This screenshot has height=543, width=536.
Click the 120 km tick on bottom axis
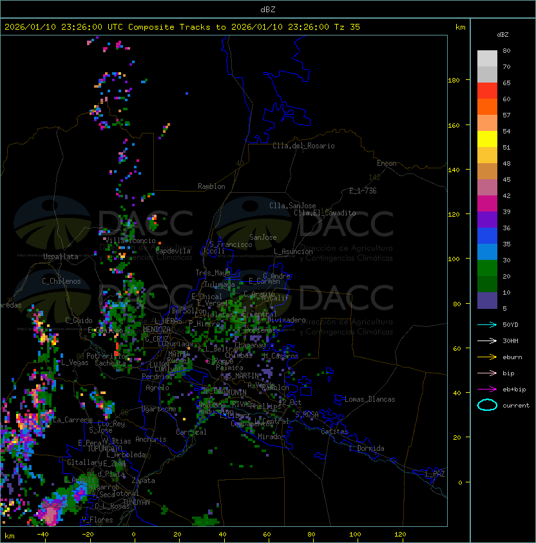pos(400,535)
